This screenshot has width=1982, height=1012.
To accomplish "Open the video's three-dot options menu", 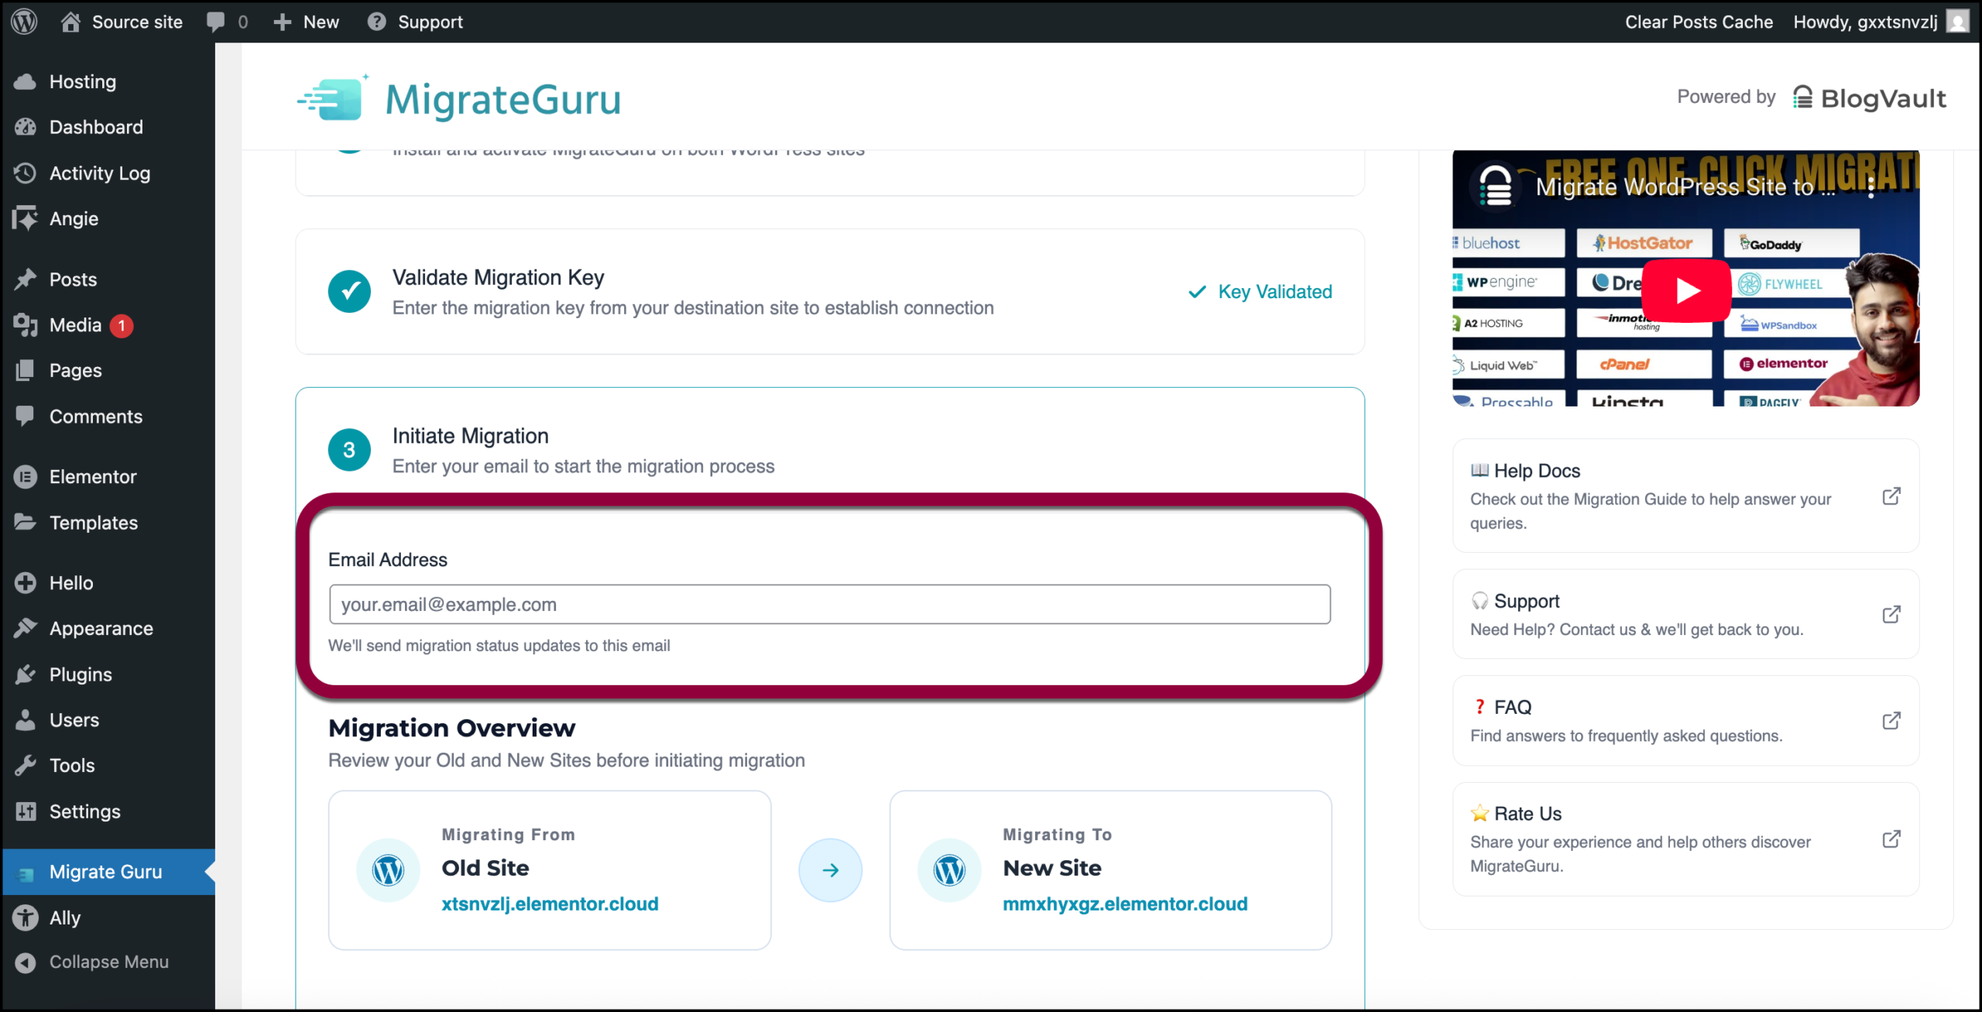I will tap(1871, 187).
